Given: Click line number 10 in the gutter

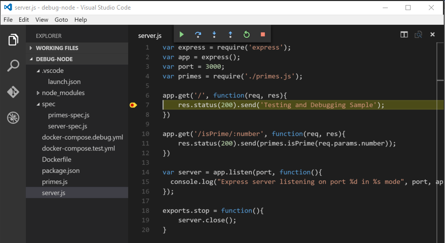Looking at the screenshot, I should tap(146, 134).
